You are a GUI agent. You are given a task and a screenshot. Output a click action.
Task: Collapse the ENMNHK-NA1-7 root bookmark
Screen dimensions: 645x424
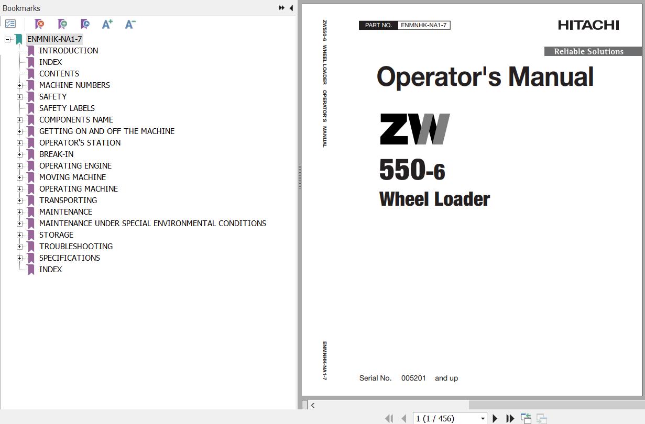click(x=7, y=39)
